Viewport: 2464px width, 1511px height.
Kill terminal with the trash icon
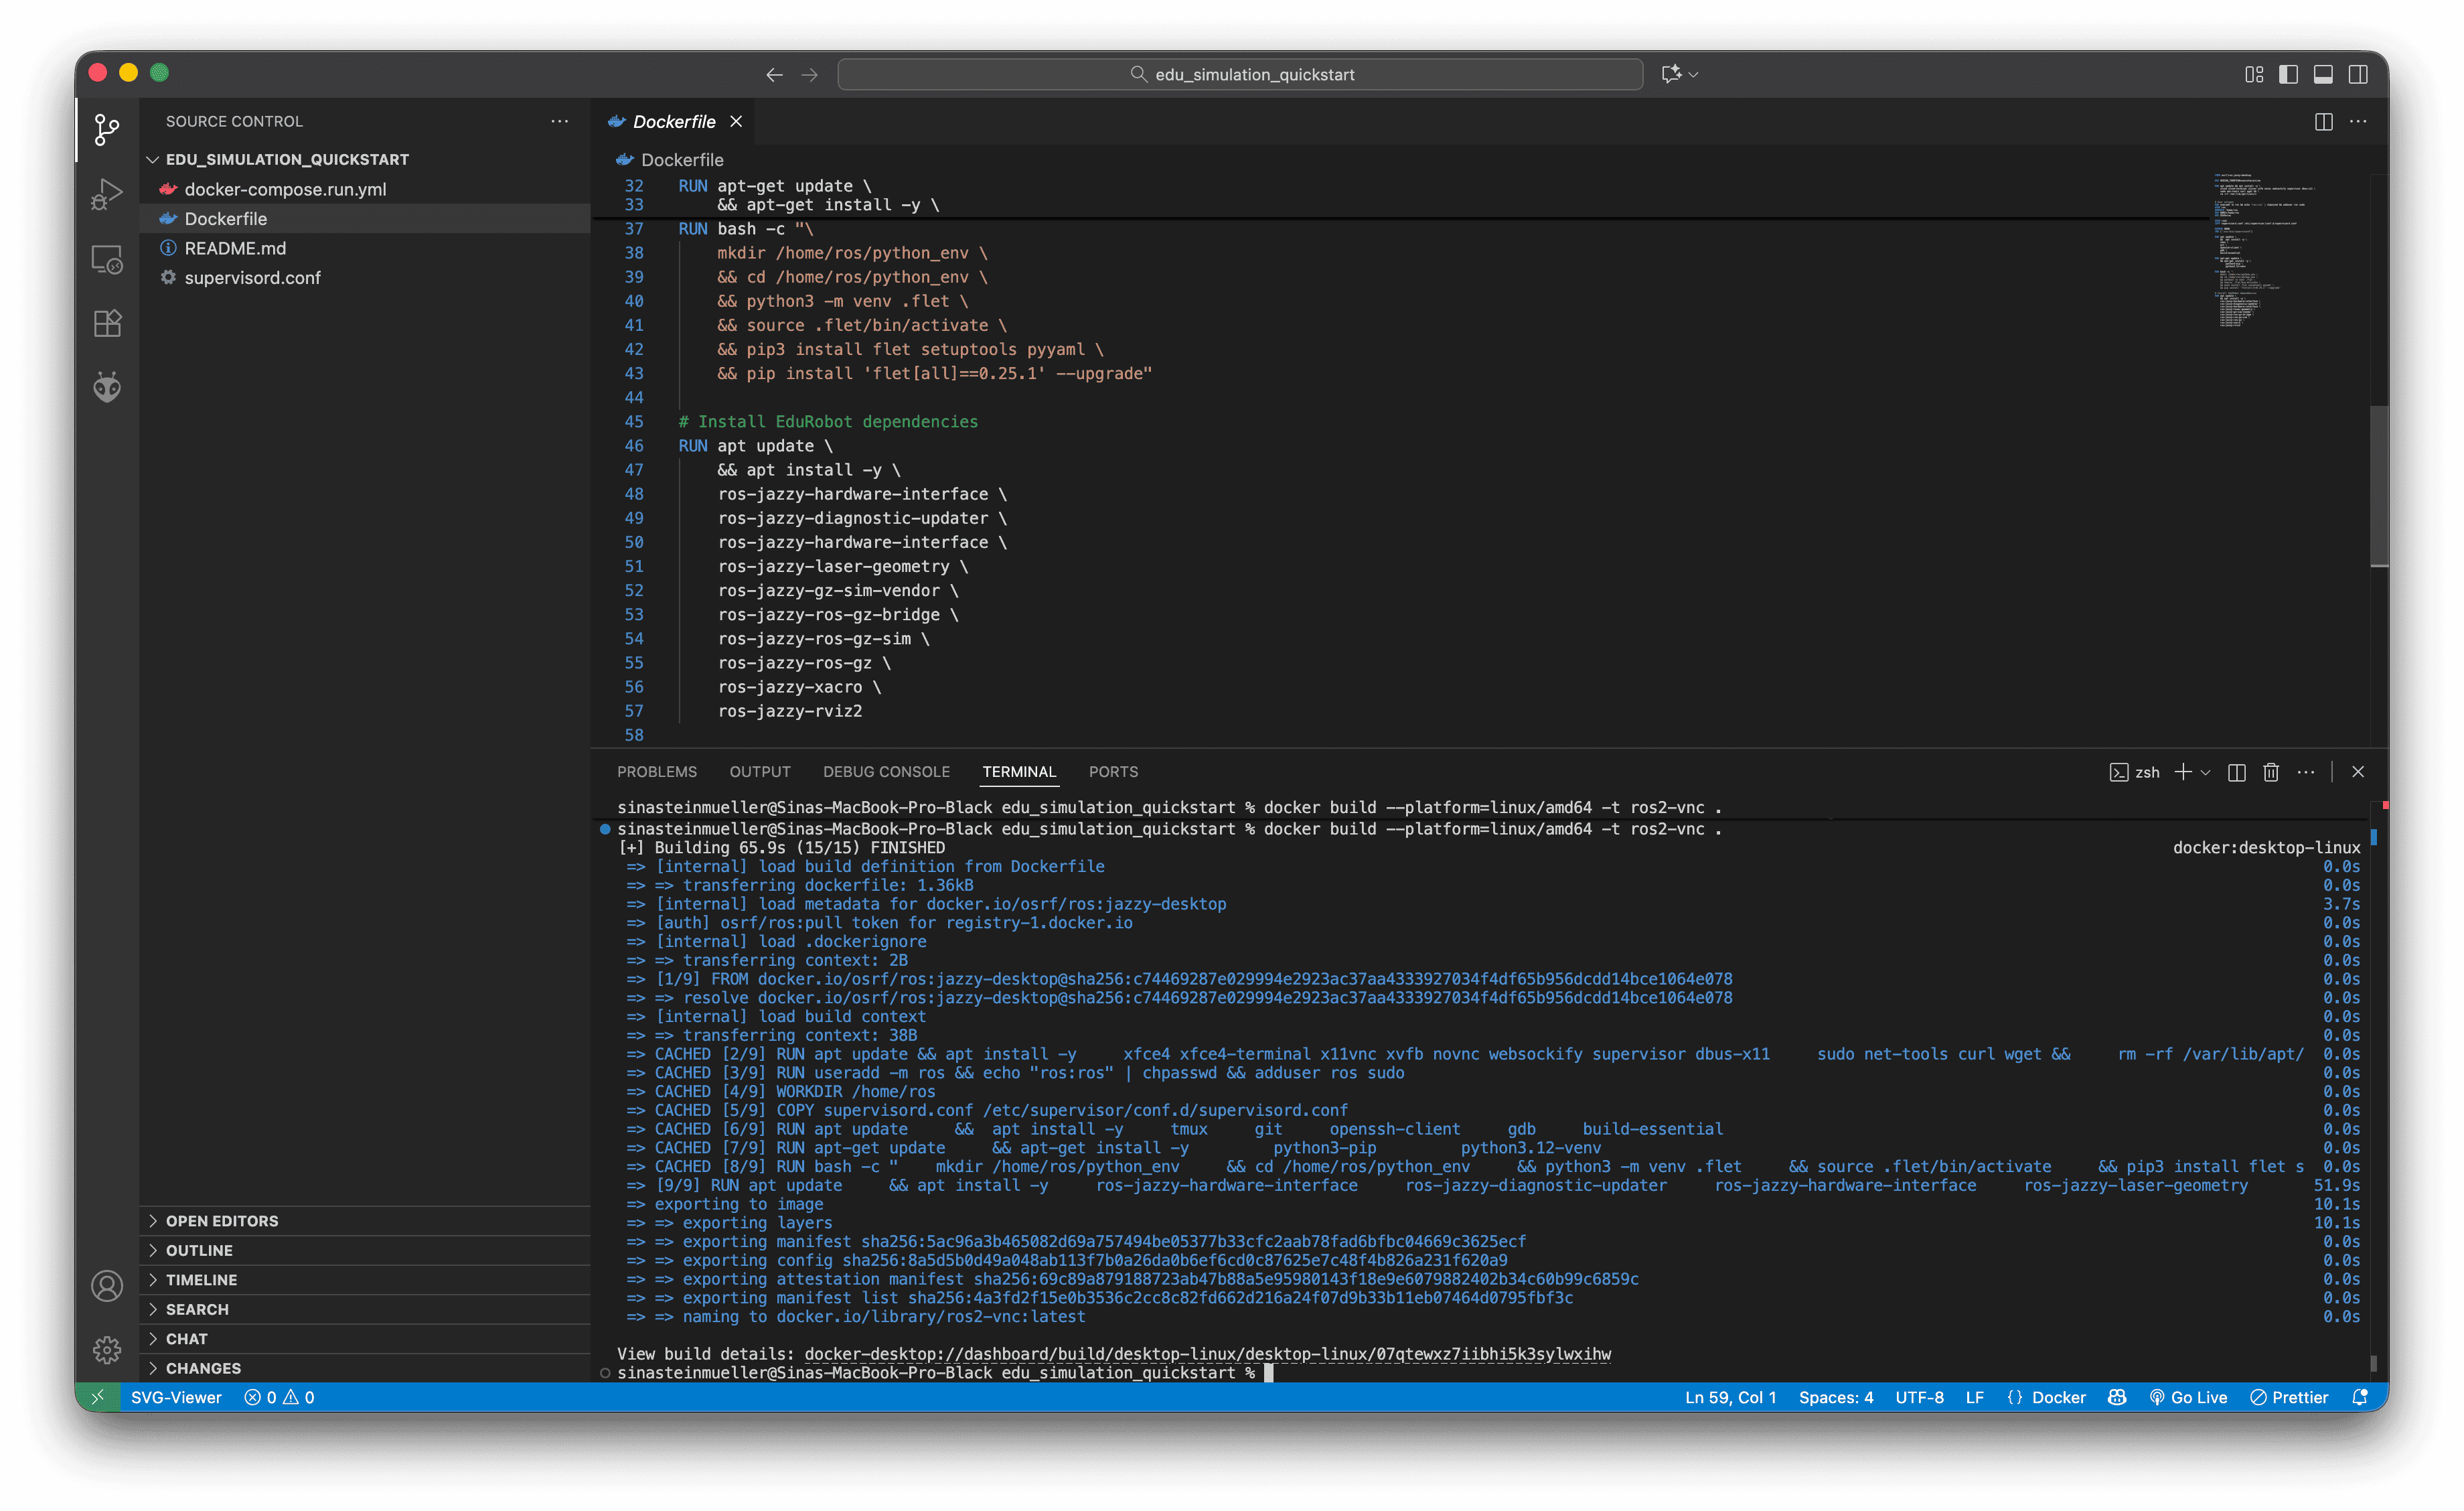(x=2271, y=772)
